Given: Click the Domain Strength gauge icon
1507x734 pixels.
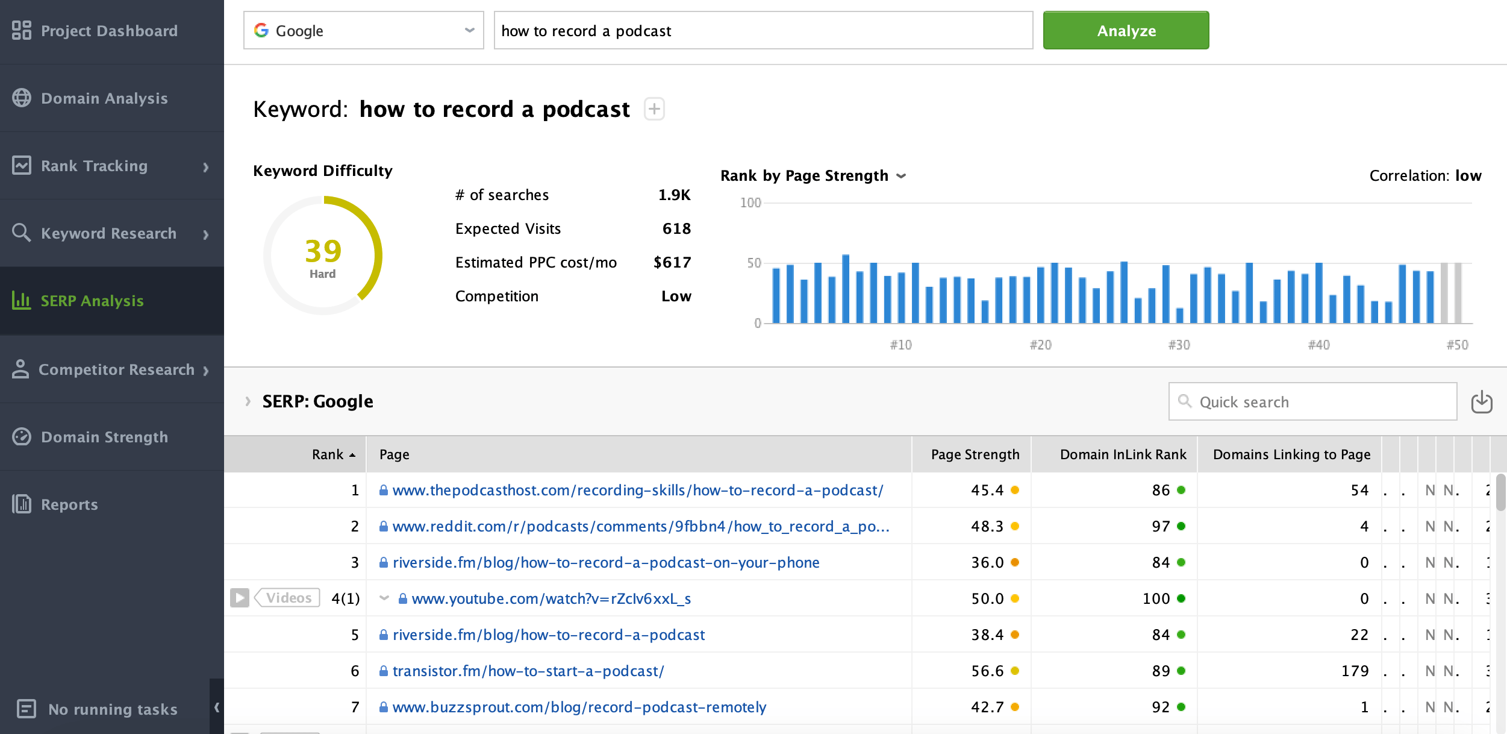Looking at the screenshot, I should tap(22, 436).
